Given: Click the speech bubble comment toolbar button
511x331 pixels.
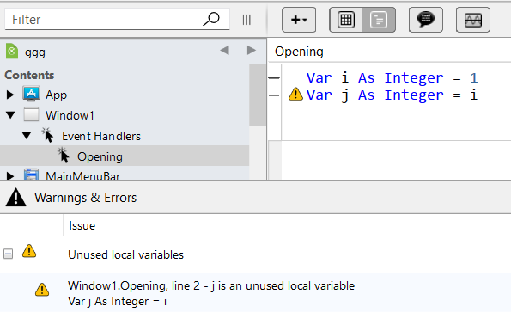Looking at the screenshot, I should coord(426,20).
